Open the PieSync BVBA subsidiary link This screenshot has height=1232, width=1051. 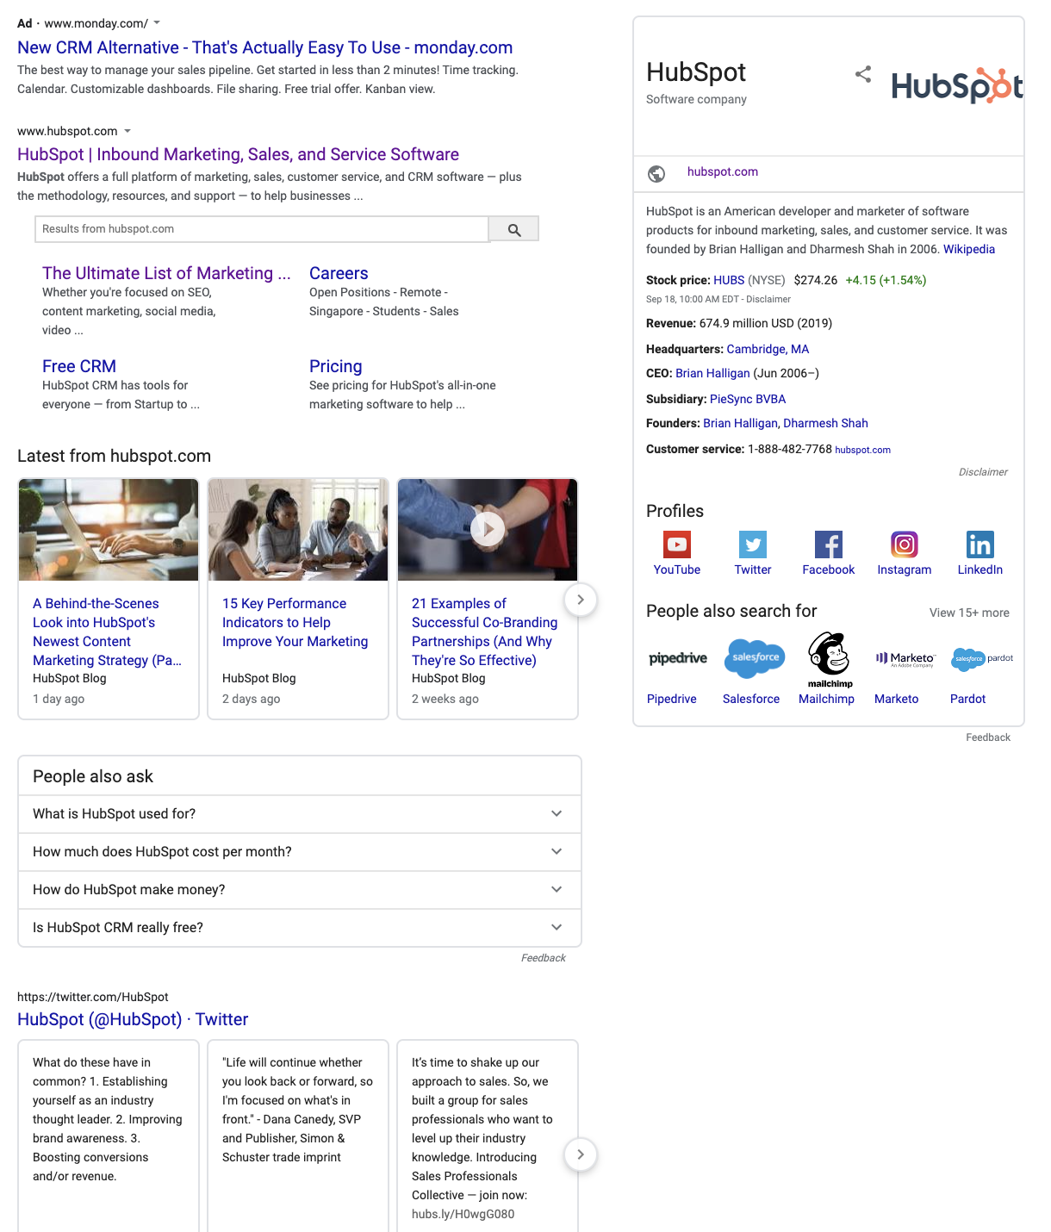[x=748, y=399]
